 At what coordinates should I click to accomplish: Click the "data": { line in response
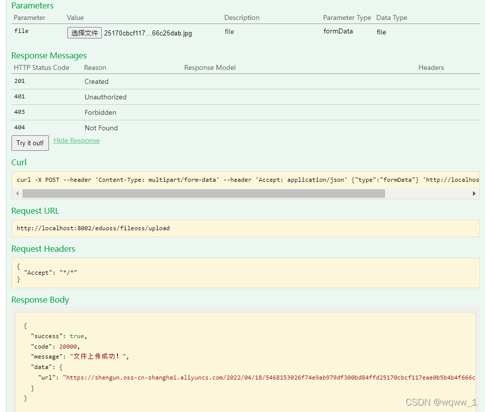pyautogui.click(x=47, y=367)
